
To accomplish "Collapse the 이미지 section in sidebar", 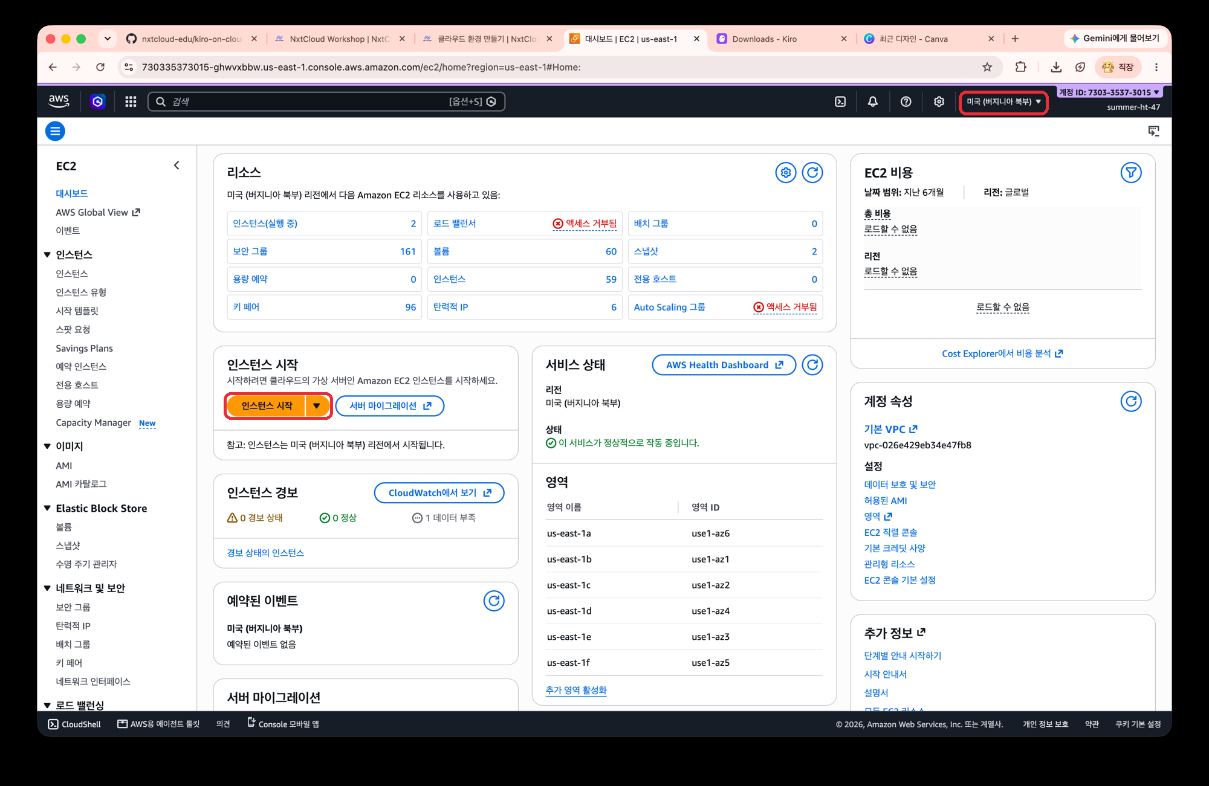I will tap(47, 446).
